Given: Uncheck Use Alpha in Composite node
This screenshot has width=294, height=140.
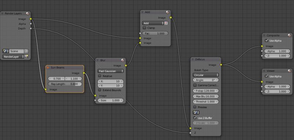Looking at the screenshot, I should click(266, 40).
